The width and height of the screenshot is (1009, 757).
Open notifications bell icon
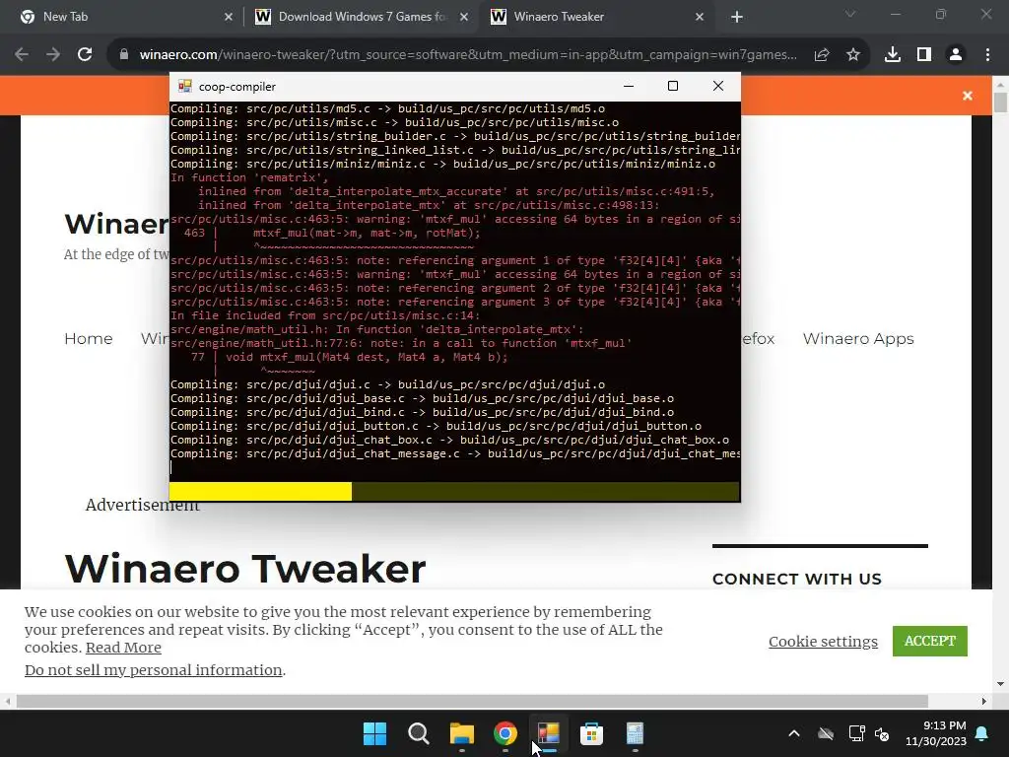(x=982, y=733)
